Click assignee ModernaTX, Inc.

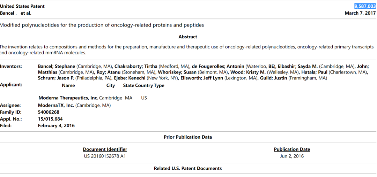(x=56, y=105)
